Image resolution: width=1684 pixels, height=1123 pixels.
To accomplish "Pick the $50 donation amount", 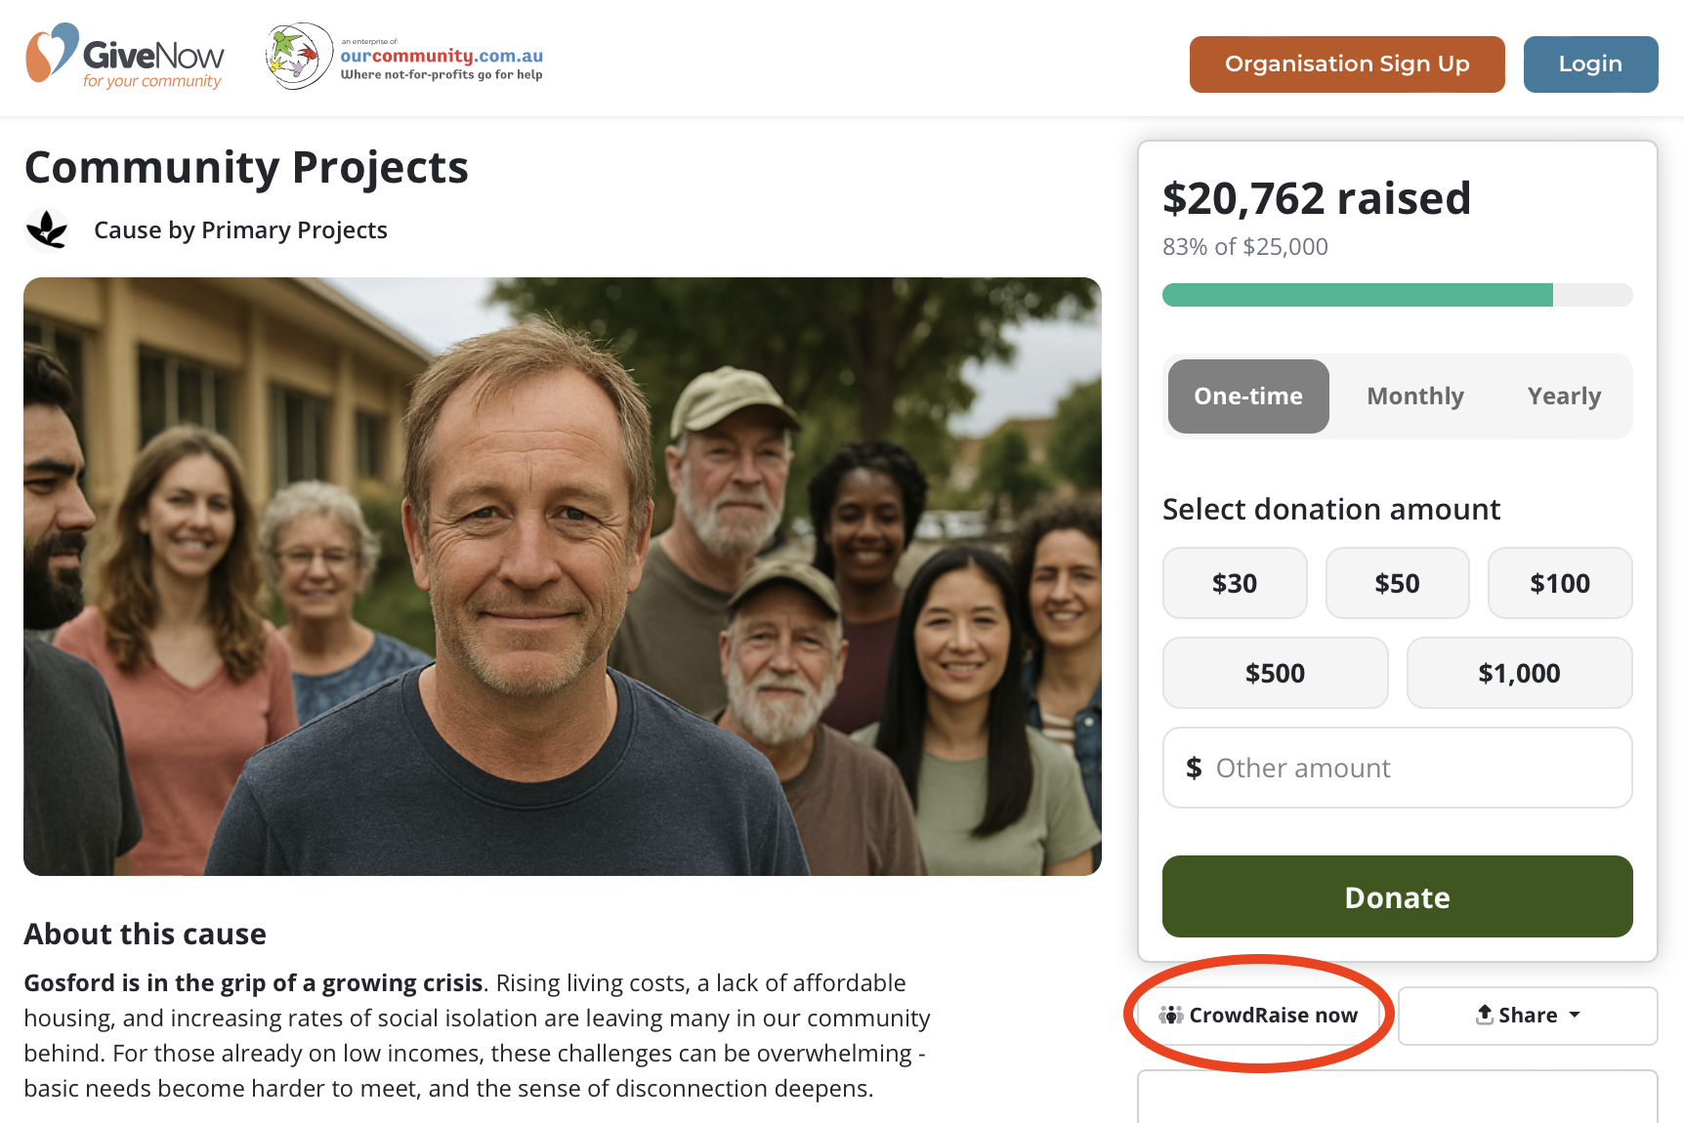I will click(x=1397, y=584).
